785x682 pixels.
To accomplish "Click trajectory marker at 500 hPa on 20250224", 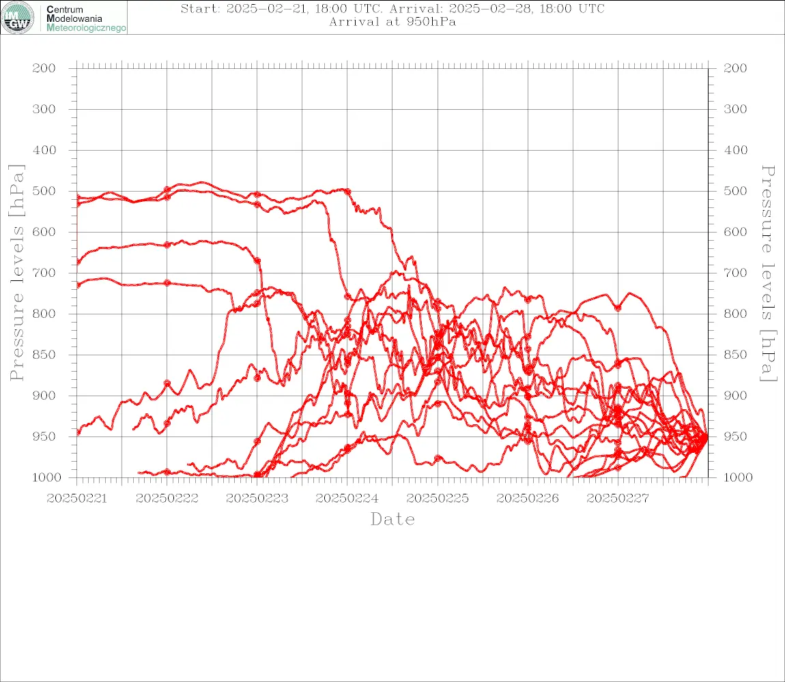I will tap(347, 192).
